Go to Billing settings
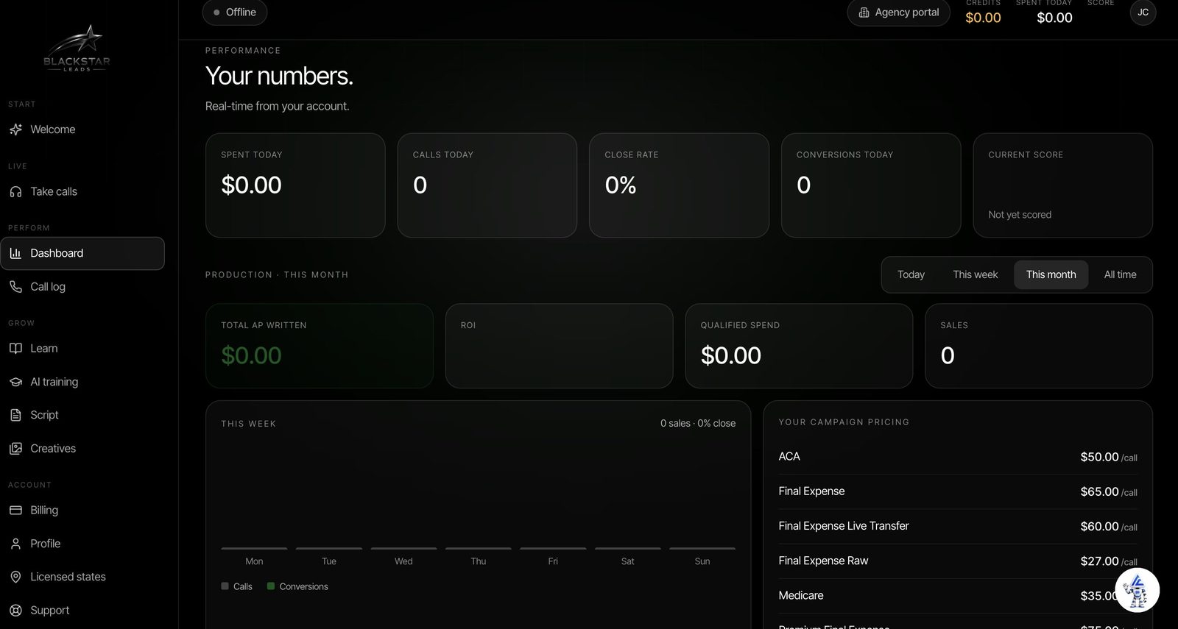The image size is (1178, 629). (x=82, y=511)
